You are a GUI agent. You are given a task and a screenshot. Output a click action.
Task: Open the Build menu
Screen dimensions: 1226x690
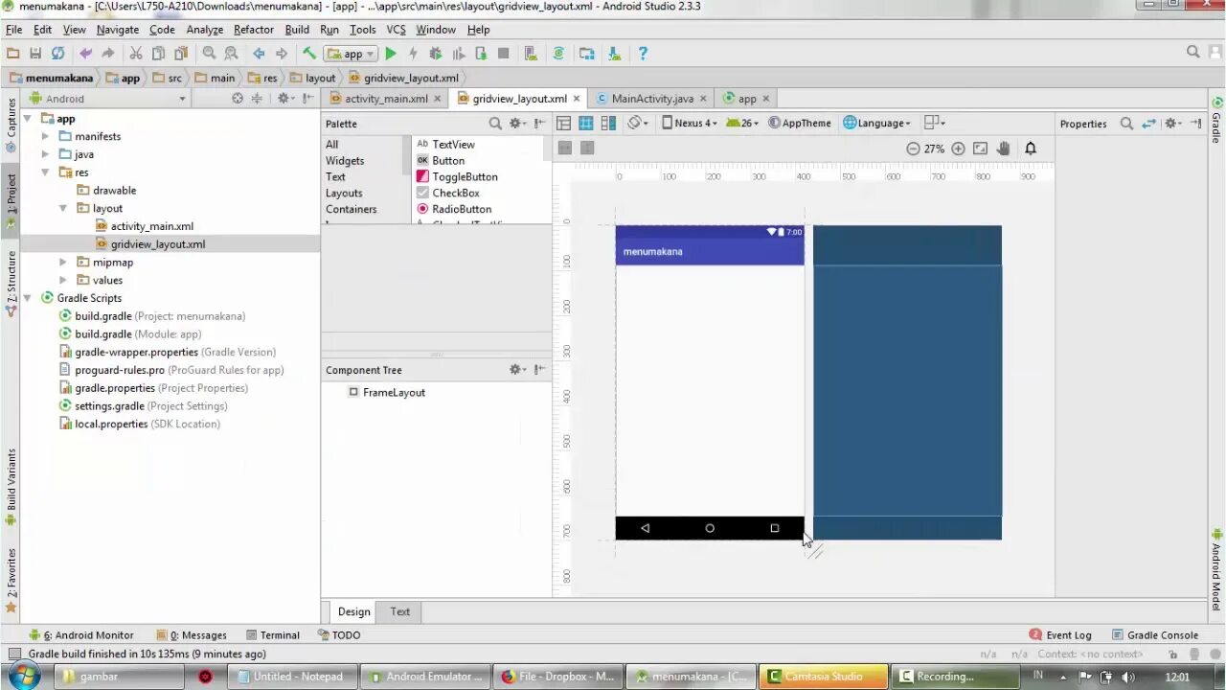pyautogui.click(x=297, y=30)
